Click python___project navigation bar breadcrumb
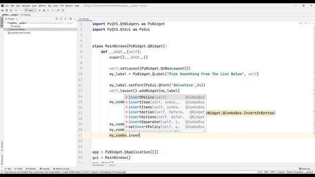This screenshot has width=315, height=177. pos(10,15)
